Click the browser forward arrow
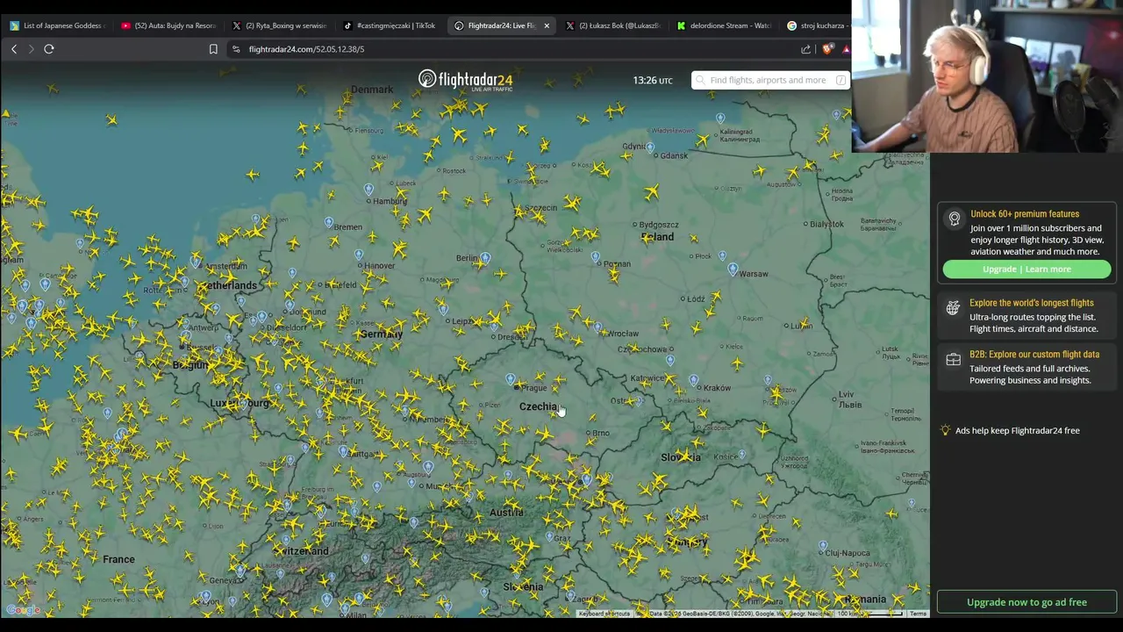The width and height of the screenshot is (1123, 632). point(31,49)
